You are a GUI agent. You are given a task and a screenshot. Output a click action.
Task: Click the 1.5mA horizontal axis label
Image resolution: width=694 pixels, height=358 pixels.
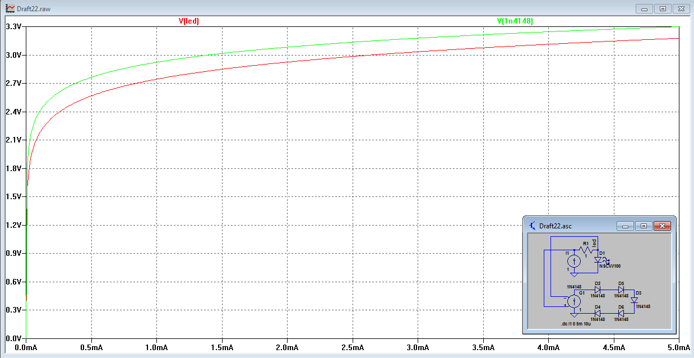[x=222, y=348]
